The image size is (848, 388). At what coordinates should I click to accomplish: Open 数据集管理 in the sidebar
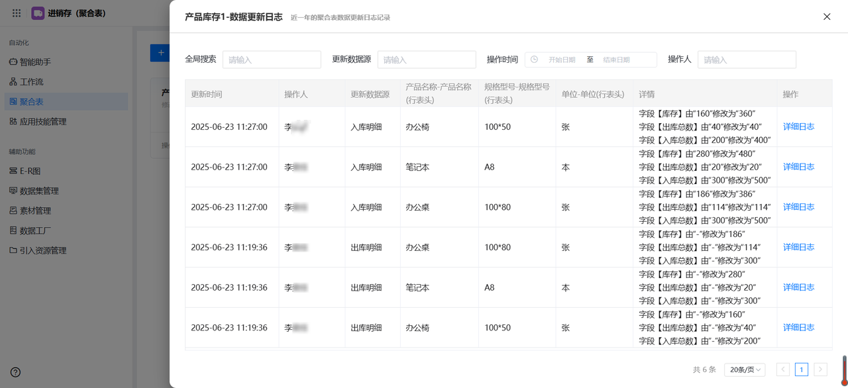pyautogui.click(x=39, y=191)
